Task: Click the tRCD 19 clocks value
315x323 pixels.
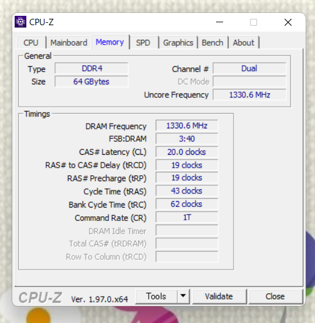Action: click(187, 165)
